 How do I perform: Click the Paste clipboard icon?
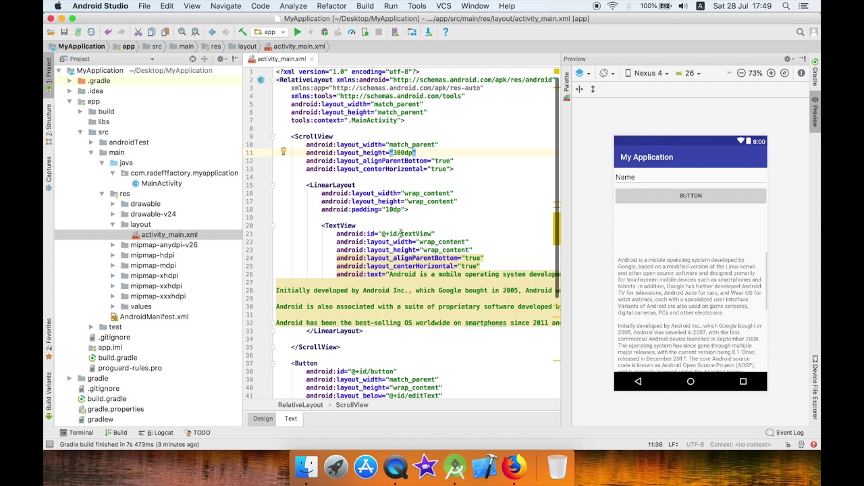pyautogui.click(x=165, y=32)
